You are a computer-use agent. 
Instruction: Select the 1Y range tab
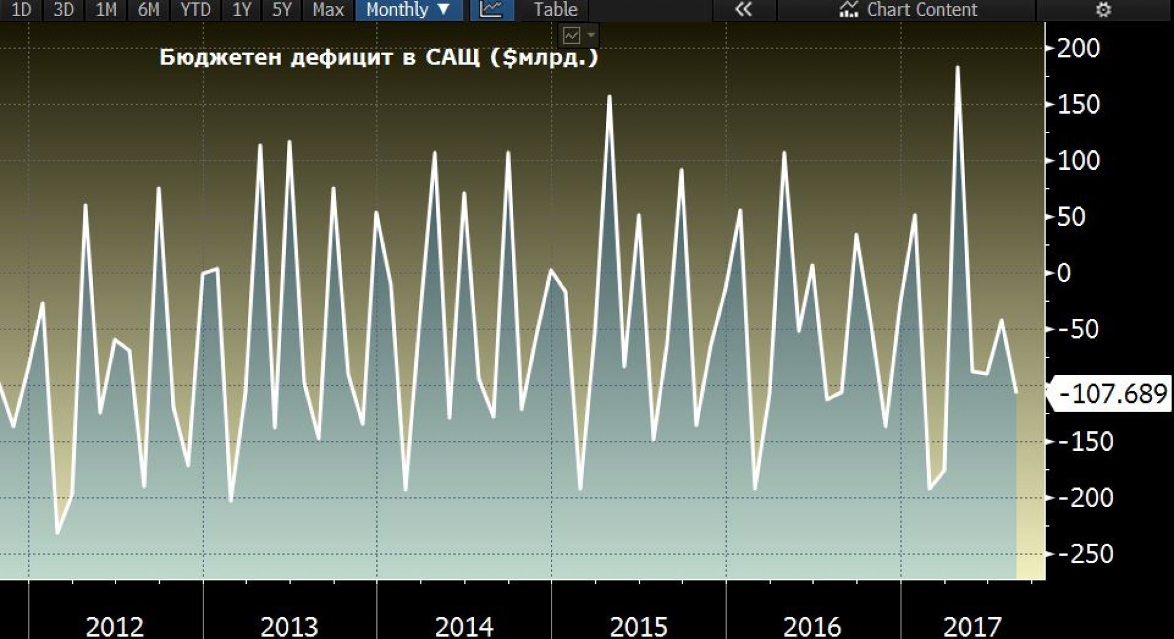click(241, 9)
